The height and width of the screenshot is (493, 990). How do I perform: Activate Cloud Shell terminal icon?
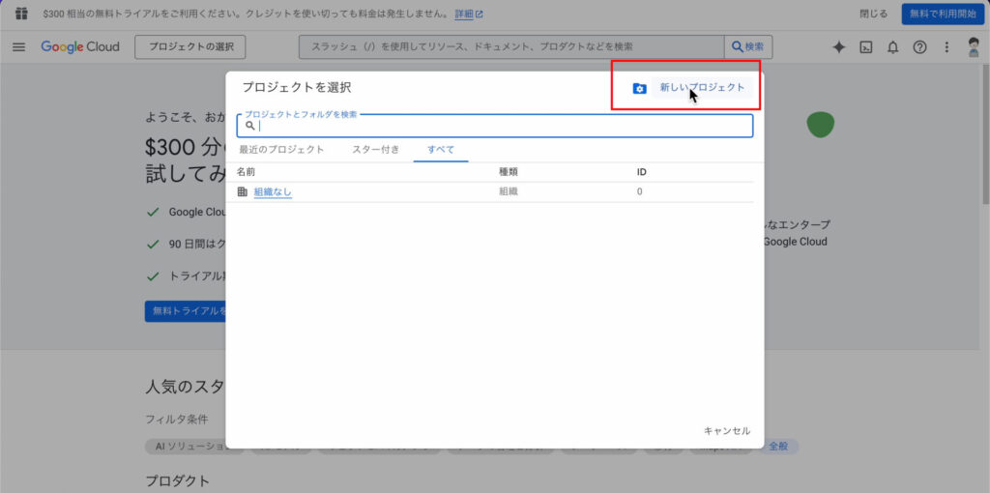(866, 47)
